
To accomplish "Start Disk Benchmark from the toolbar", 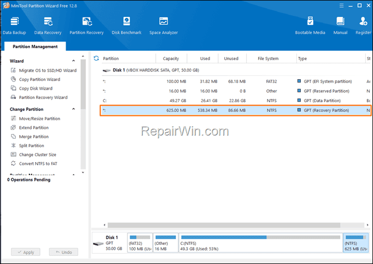I will coord(126,26).
